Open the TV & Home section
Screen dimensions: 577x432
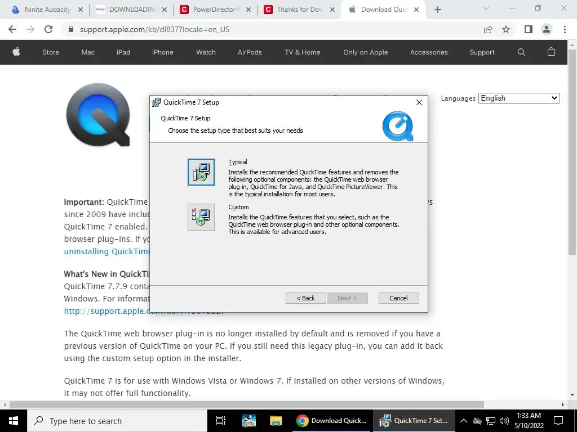303,52
